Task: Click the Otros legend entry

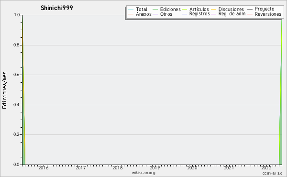Action: coord(166,14)
